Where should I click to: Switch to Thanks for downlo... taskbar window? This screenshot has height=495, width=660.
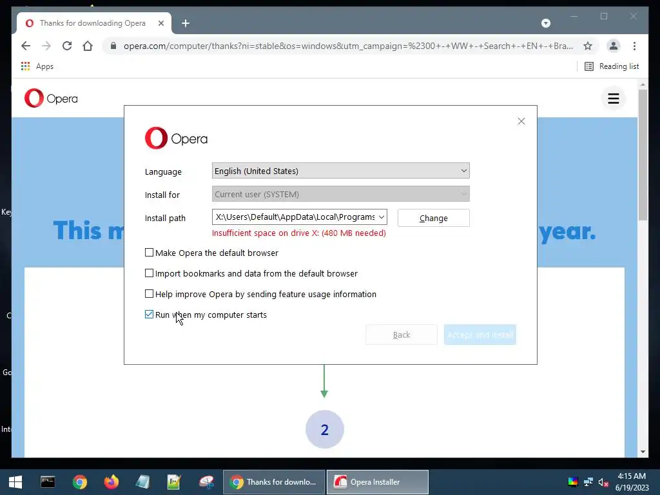pyautogui.click(x=273, y=482)
